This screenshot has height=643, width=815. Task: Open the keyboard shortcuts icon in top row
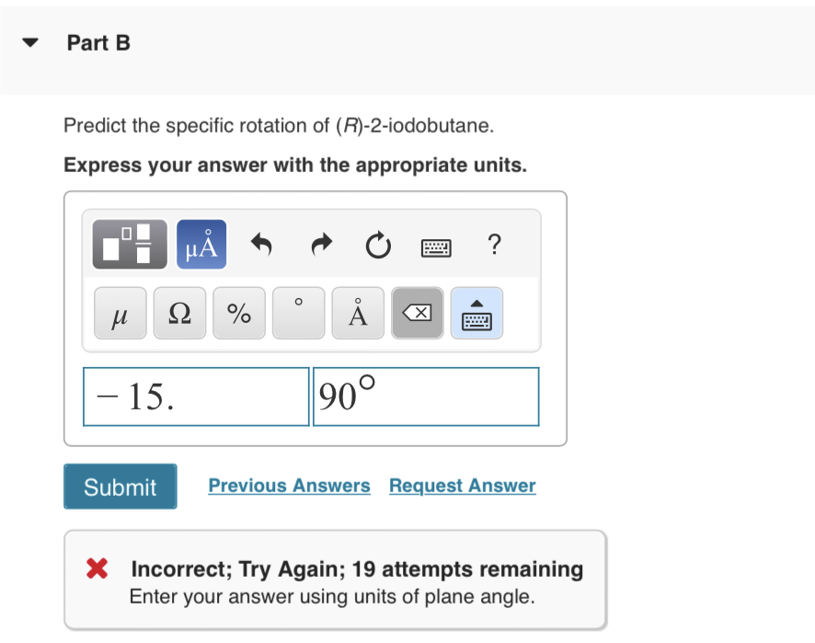436,247
